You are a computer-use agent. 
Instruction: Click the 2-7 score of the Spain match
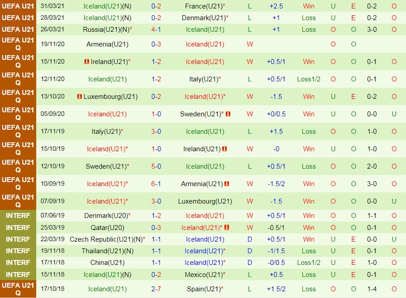156,289
